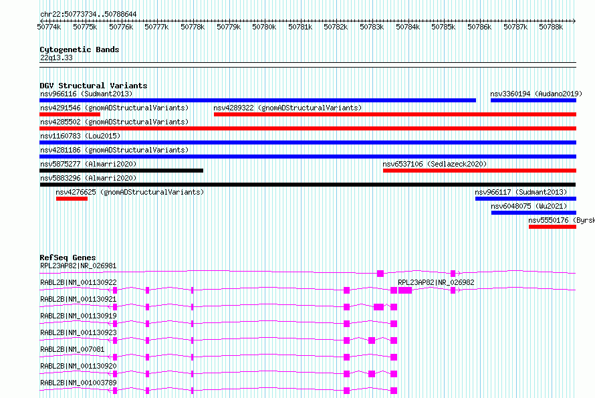Click the wide exon of RABL2B NM_001130921 near 50783k
This screenshot has height=398, width=595.
pos(378,307)
